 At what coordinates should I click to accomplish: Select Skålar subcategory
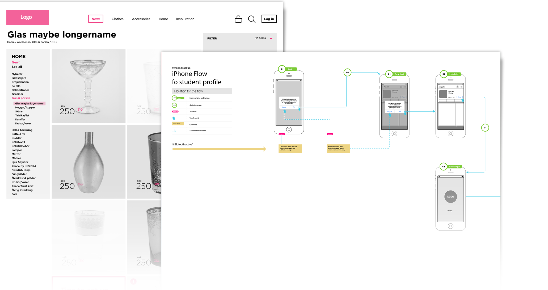pos(19,111)
